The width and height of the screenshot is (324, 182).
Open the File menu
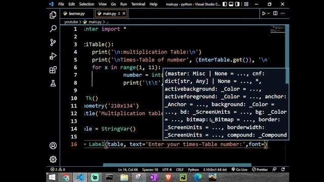click(x=61, y=4)
